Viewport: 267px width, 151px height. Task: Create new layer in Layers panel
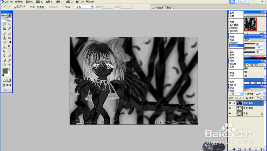[x=256, y=149]
